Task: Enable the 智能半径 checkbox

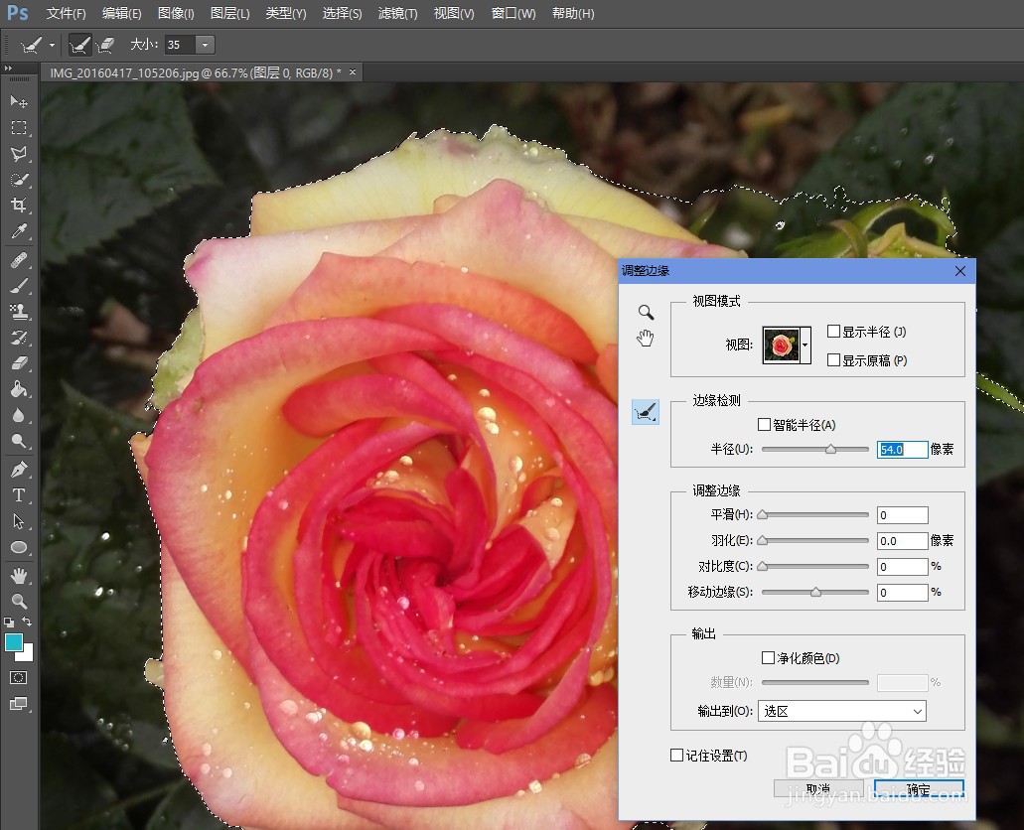Action: tap(764, 425)
